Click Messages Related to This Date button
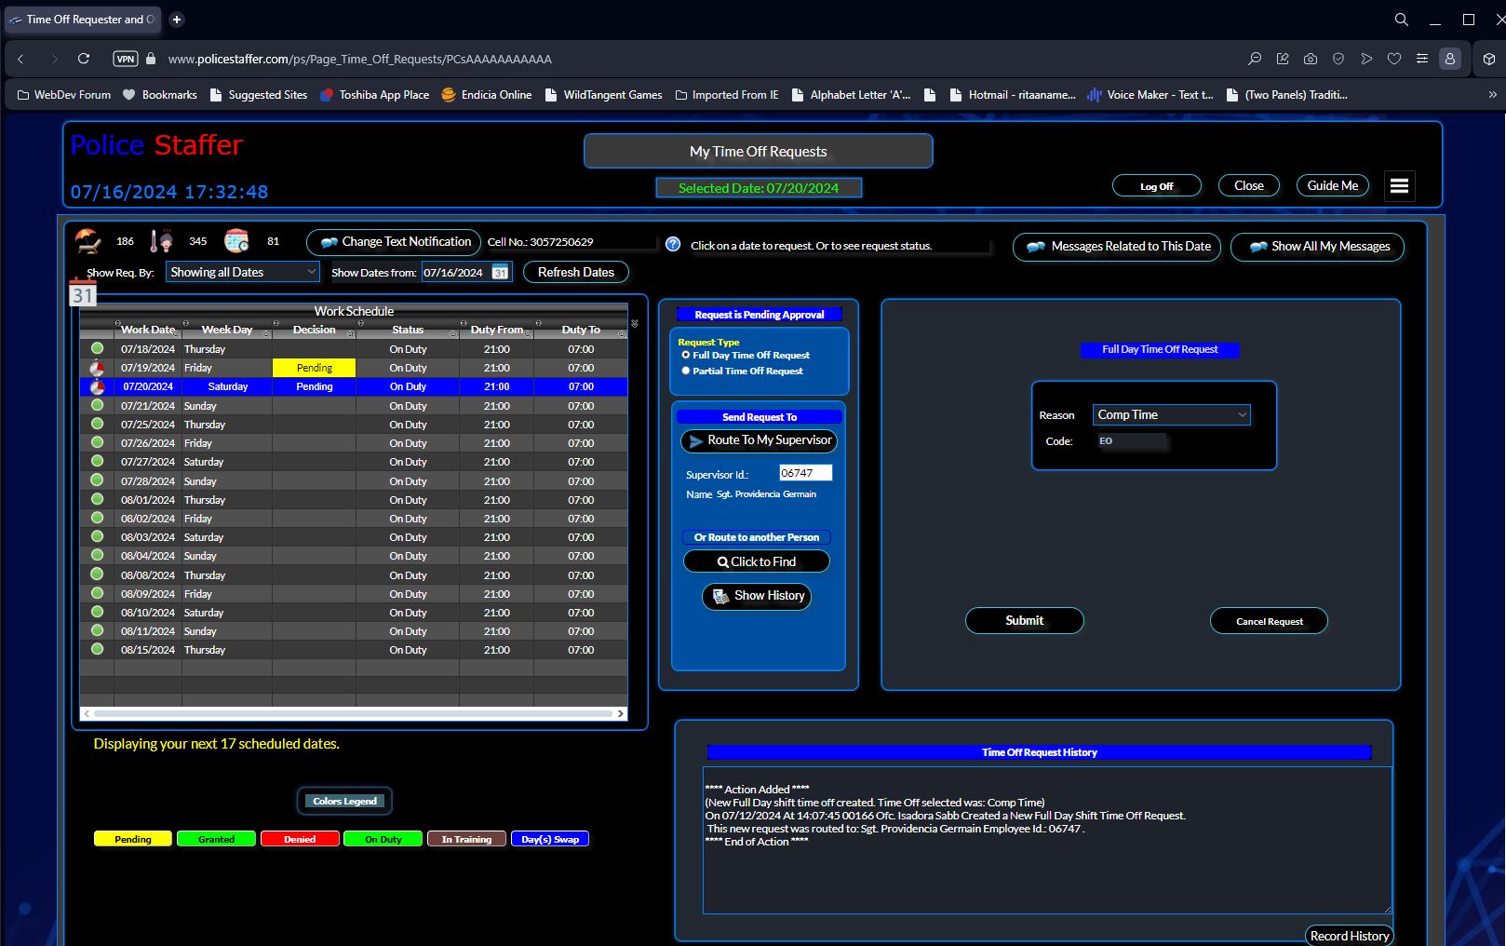The width and height of the screenshot is (1506, 946). pos(1117,247)
